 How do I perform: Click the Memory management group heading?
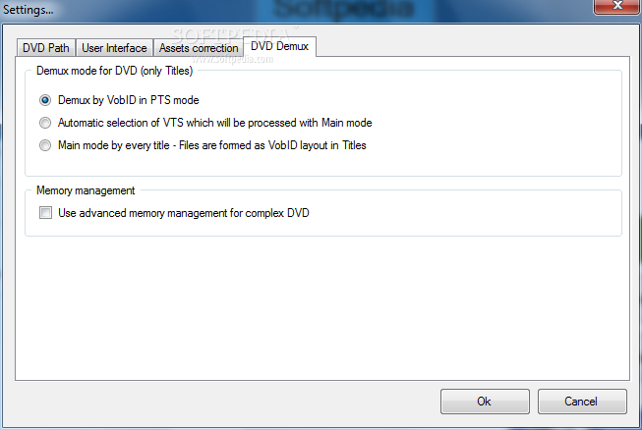tap(86, 190)
